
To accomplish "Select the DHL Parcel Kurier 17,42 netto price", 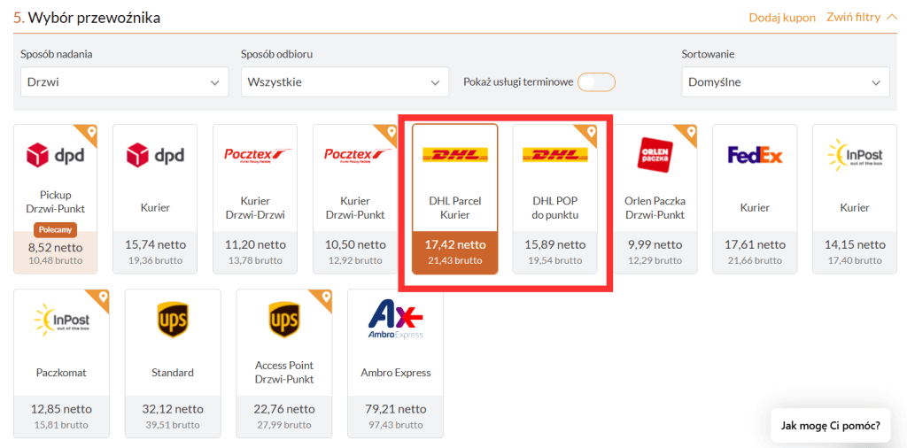I will (454, 245).
